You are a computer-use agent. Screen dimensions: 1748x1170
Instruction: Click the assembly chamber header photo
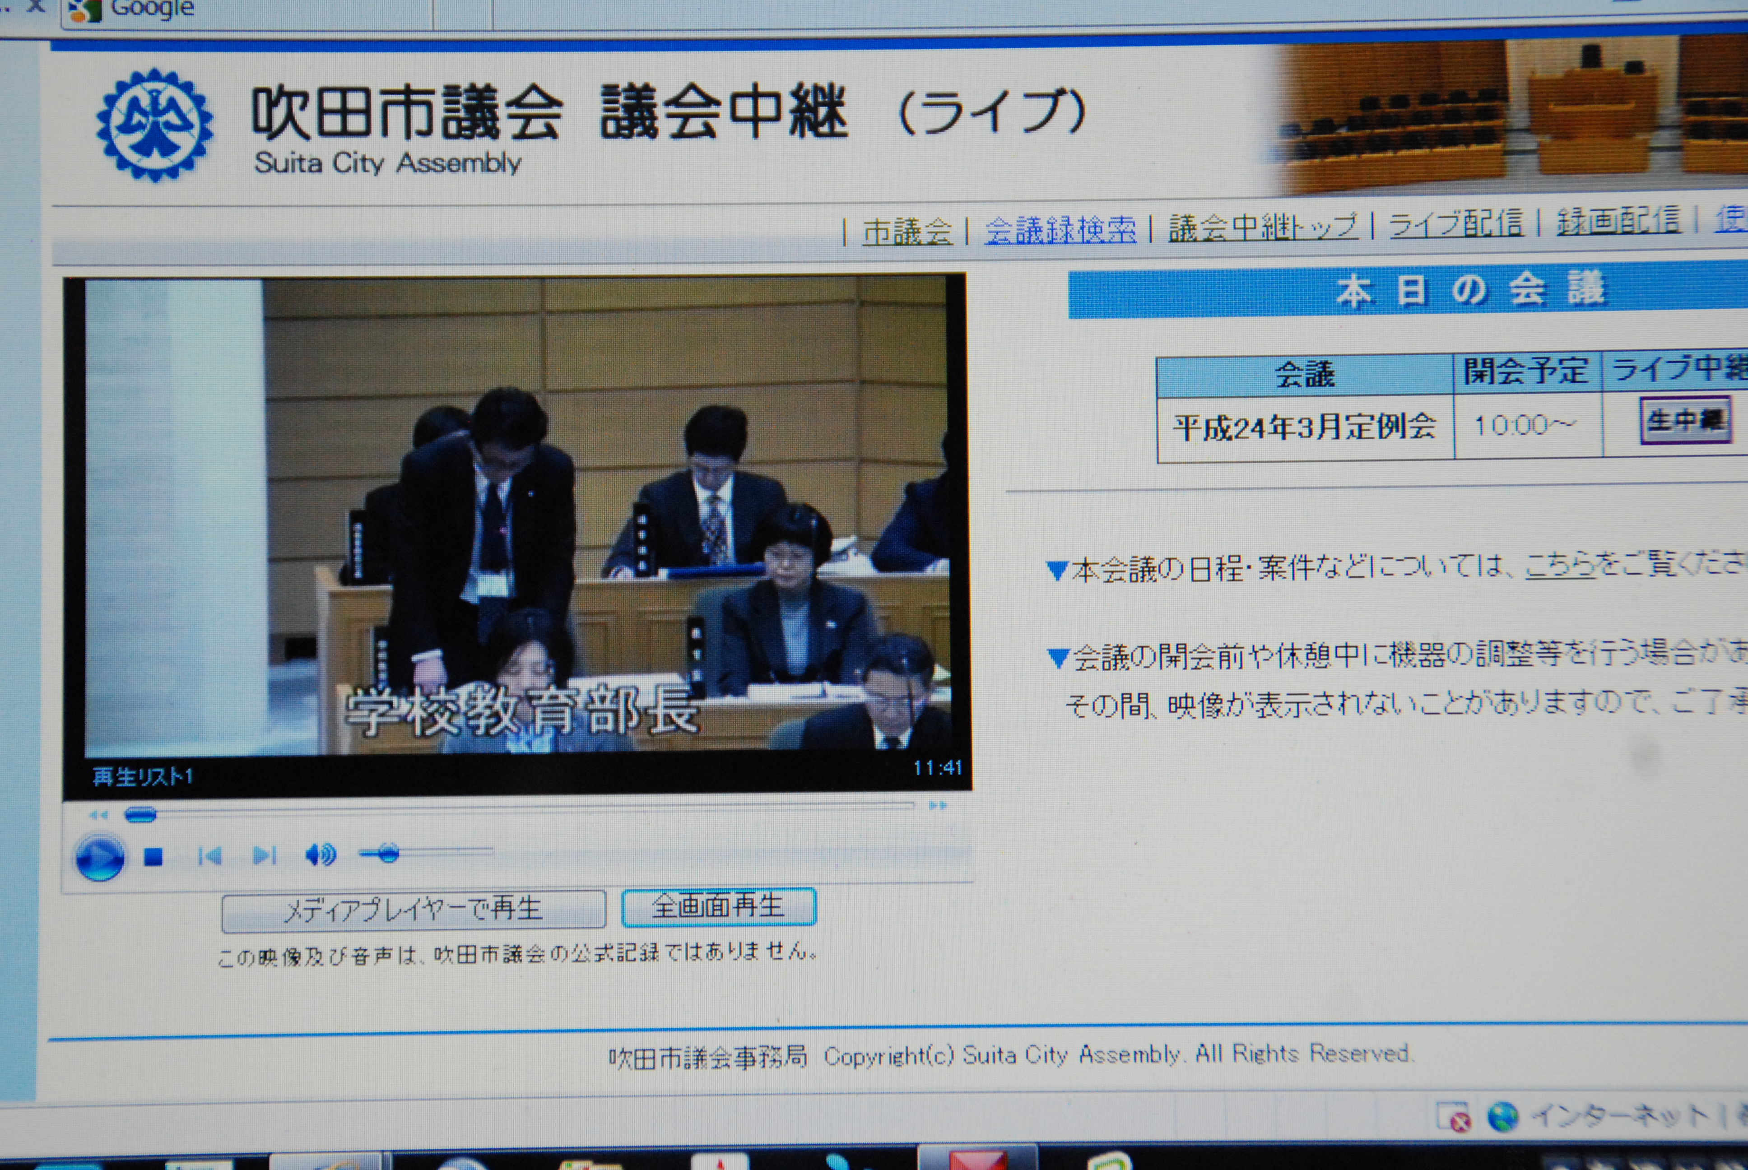pyautogui.click(x=1507, y=116)
